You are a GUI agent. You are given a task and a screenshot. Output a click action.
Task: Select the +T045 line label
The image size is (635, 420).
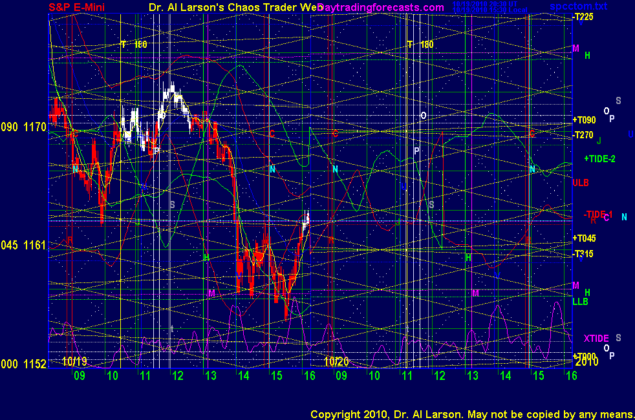point(584,238)
